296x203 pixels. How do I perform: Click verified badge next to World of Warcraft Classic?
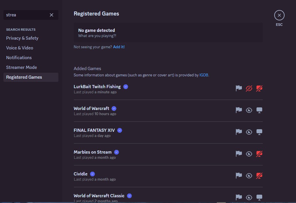tap(129, 196)
